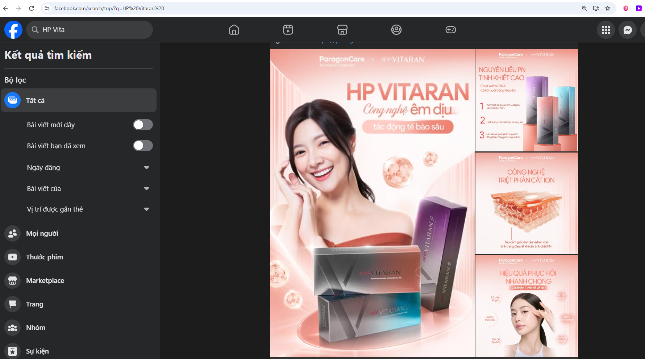
Task: Go back with the browser back arrow
Action: [5, 8]
